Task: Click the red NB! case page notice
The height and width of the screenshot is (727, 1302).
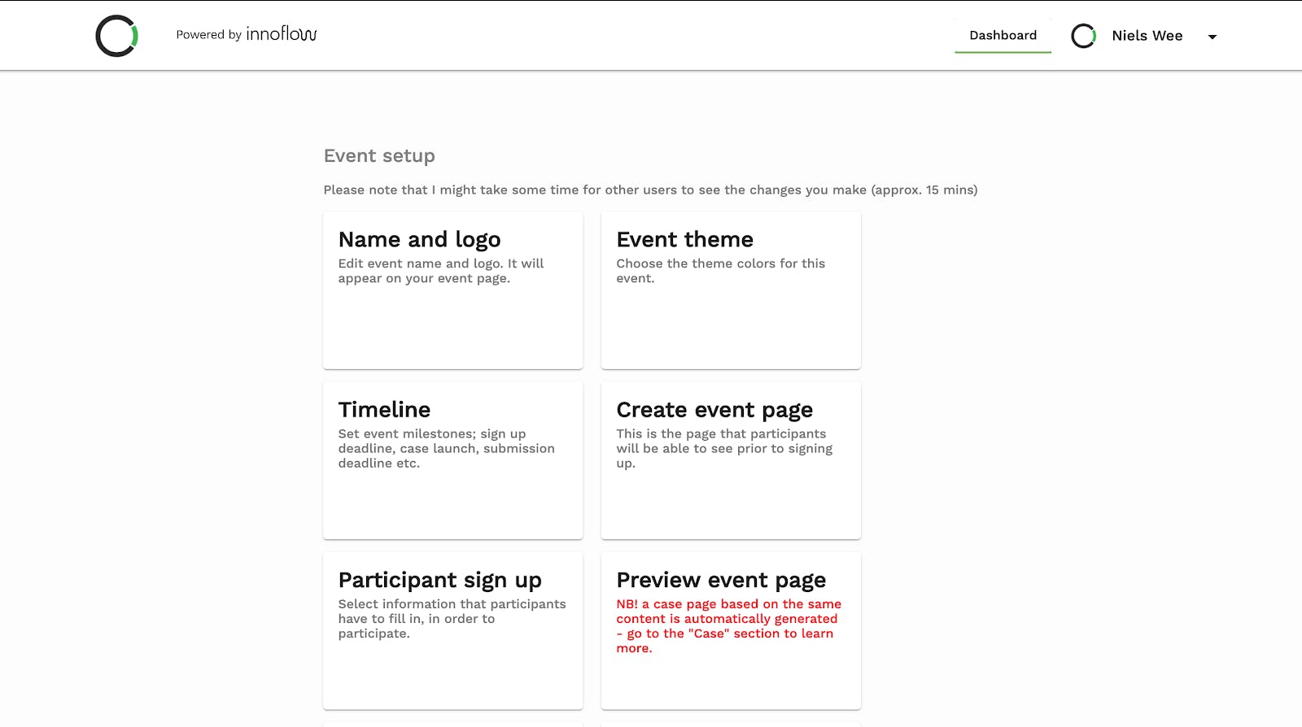Action: 728,626
